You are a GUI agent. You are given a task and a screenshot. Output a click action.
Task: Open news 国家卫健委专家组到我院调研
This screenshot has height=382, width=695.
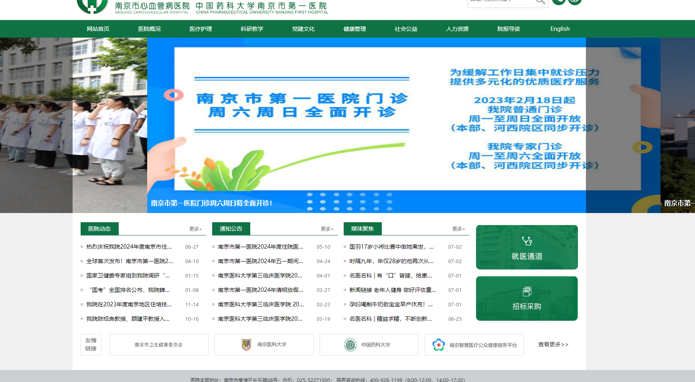[128, 275]
